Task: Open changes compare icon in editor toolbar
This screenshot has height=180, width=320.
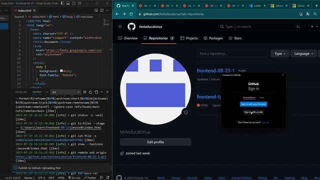Action: point(96,10)
